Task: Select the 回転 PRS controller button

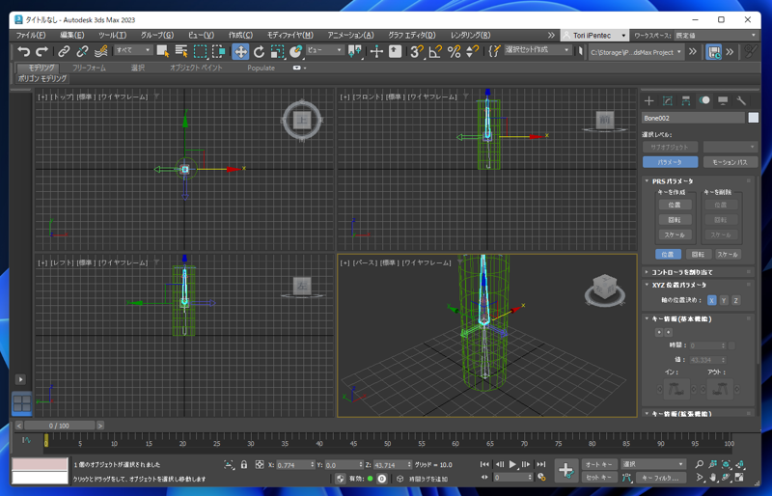Action: point(698,254)
